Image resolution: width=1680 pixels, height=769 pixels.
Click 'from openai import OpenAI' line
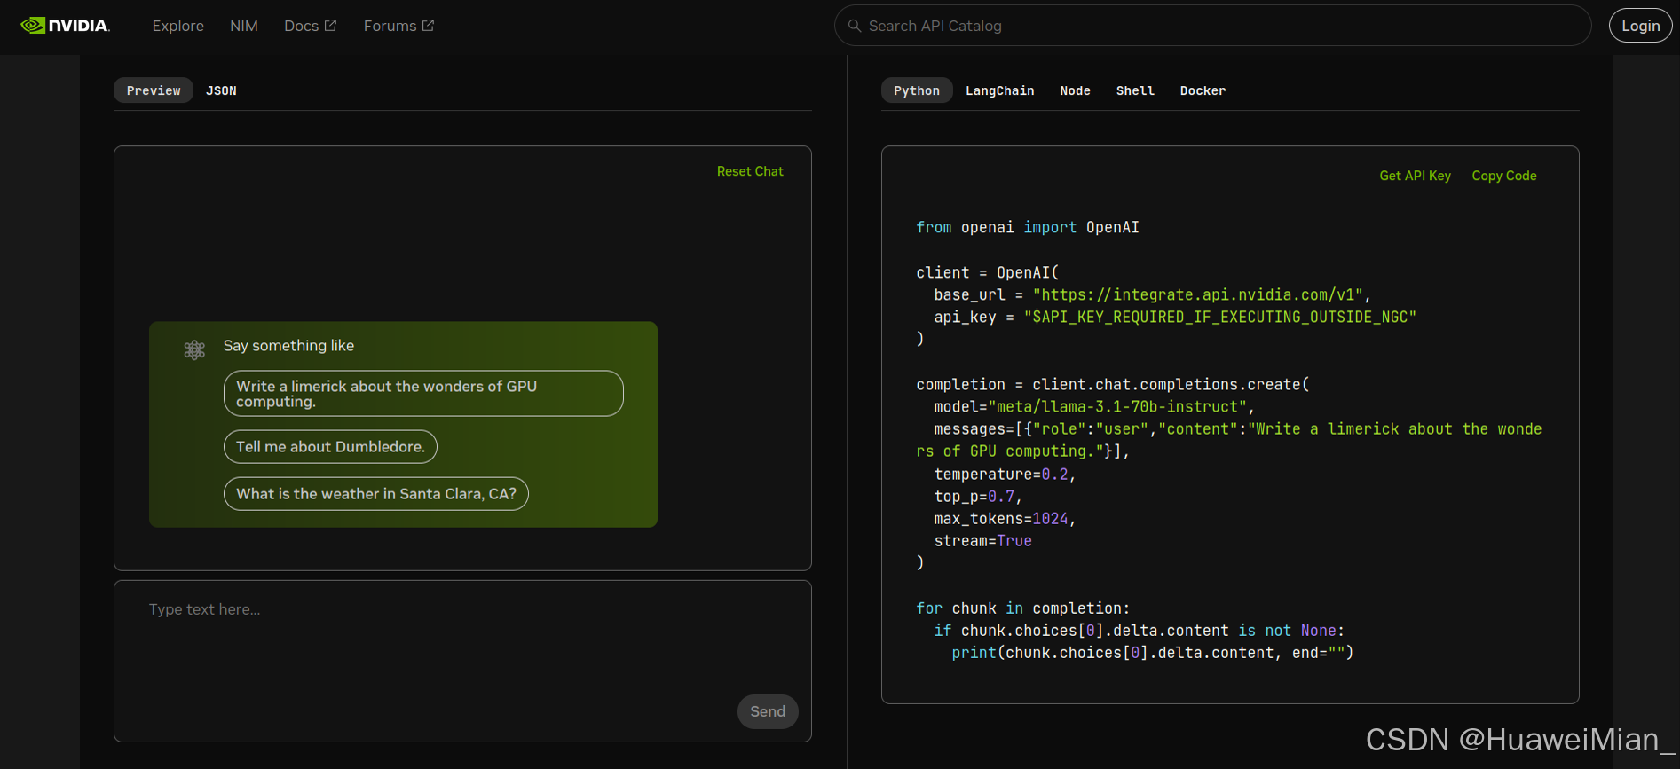1028,227
